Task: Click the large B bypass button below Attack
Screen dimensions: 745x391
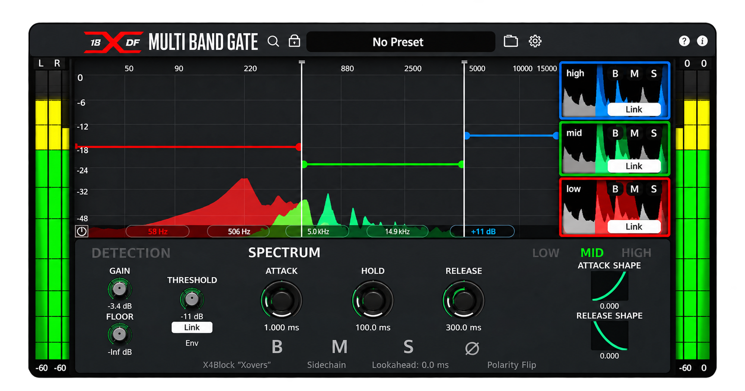Action: coord(277,347)
